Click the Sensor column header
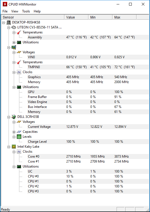 click(x=33, y=17)
